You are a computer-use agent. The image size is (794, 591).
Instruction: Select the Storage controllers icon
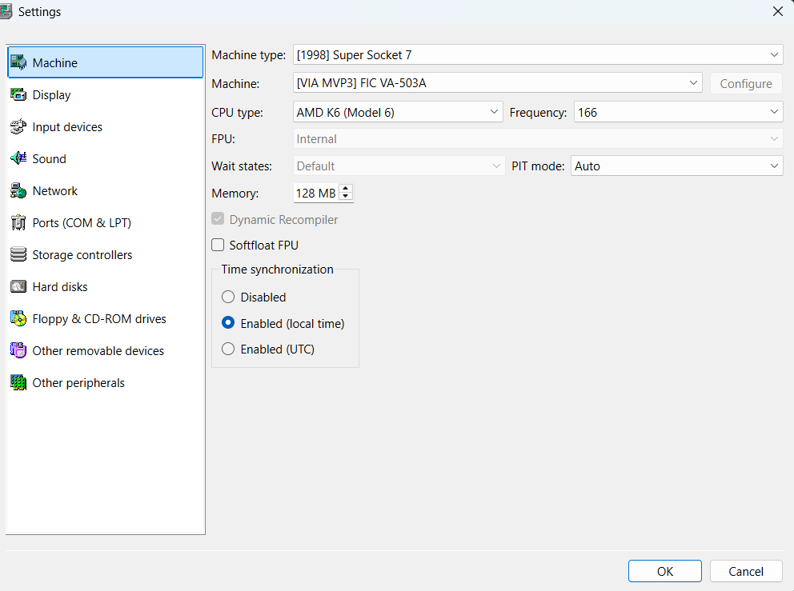tap(18, 255)
